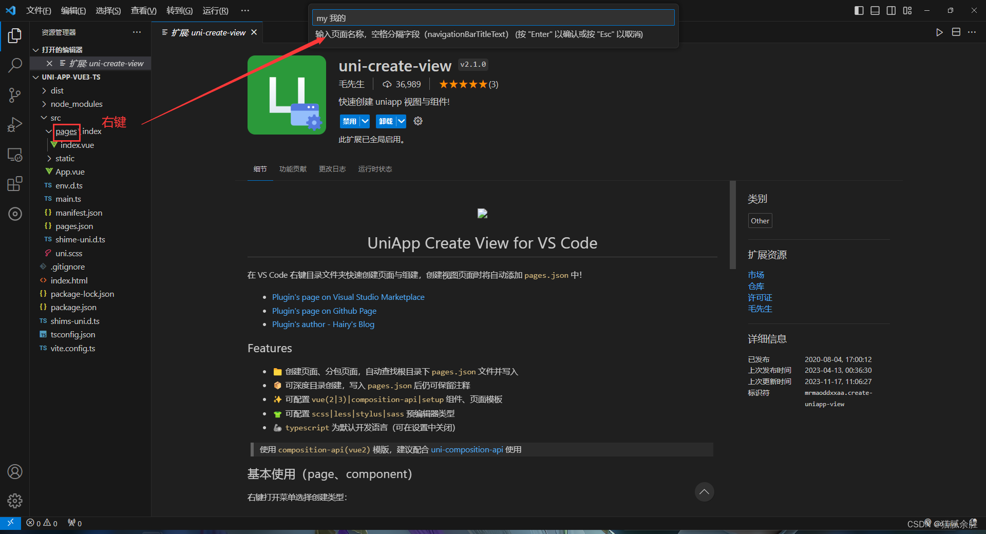This screenshot has width=986, height=534.
Task: Click the split editor icon in editor toolbar
Action: 956,32
